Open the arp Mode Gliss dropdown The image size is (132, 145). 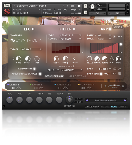pyautogui.click(x=104, y=39)
